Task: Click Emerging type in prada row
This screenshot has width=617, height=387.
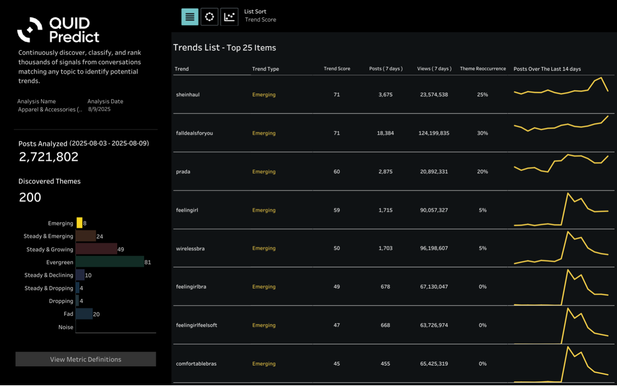Action: (264, 172)
